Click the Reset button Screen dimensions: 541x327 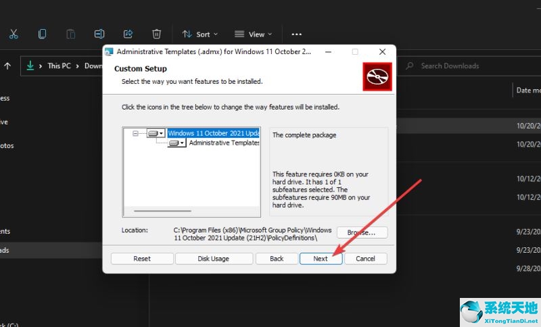pyautogui.click(x=142, y=259)
